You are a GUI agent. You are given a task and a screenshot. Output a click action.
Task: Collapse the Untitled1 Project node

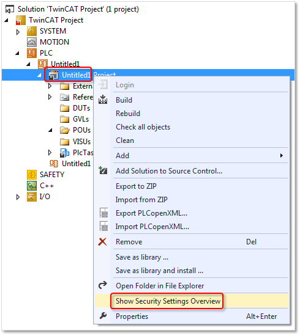pos(40,75)
